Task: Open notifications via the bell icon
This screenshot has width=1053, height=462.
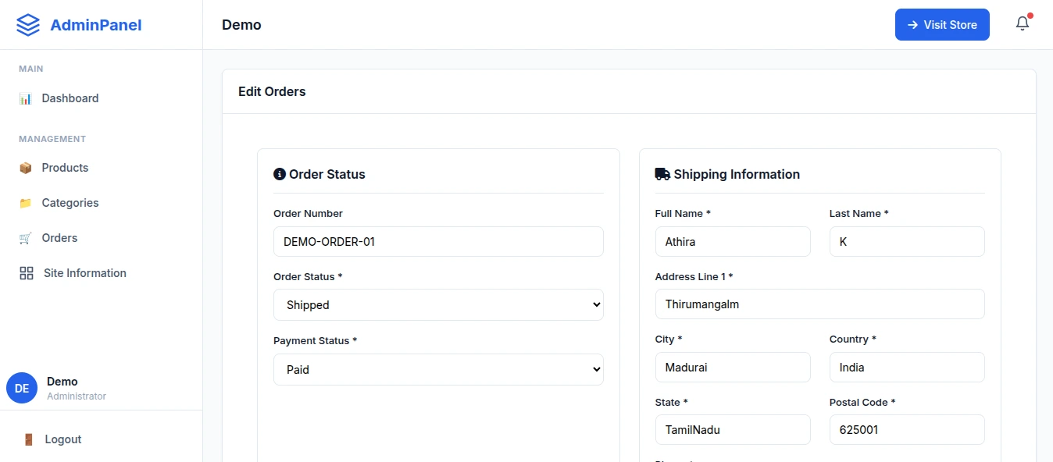Action: point(1023,23)
